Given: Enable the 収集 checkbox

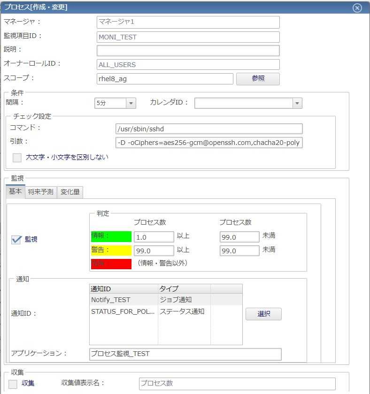Looking at the screenshot, I should point(13,384).
